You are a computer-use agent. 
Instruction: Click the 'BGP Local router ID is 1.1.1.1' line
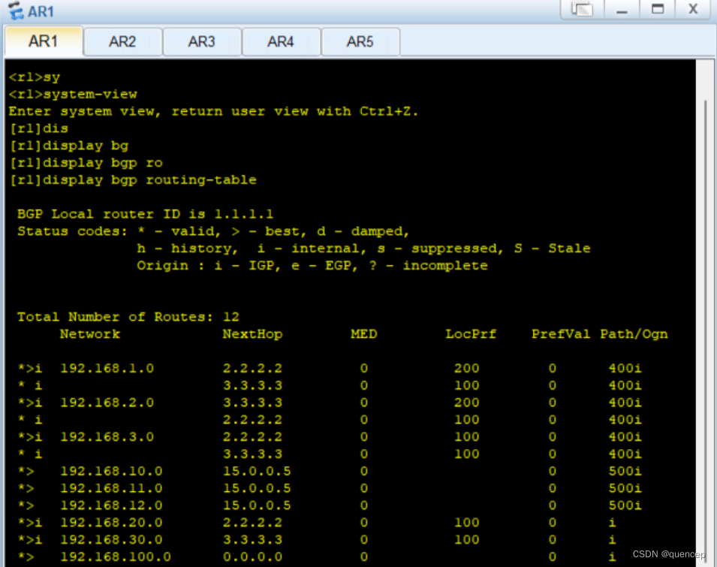[x=145, y=214]
